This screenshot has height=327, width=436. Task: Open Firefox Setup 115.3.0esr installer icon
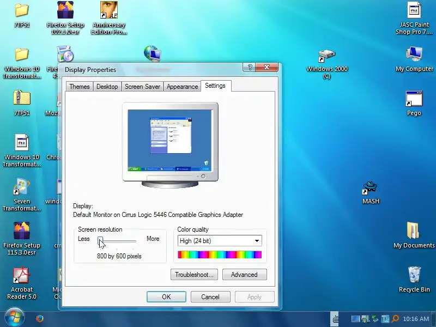click(22, 231)
